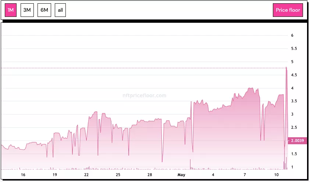Click date axis label 25
Screen dimensions: 310x182
[118, 175]
